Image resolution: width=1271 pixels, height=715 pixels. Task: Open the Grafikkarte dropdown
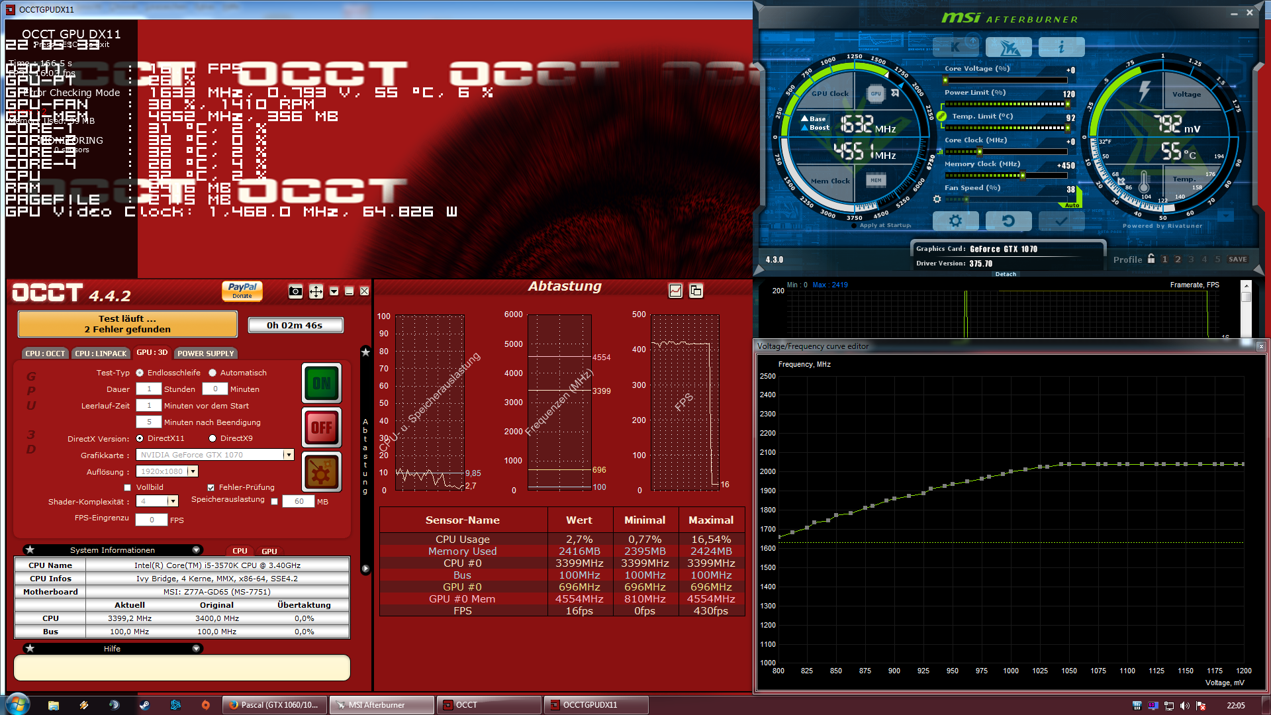point(288,455)
